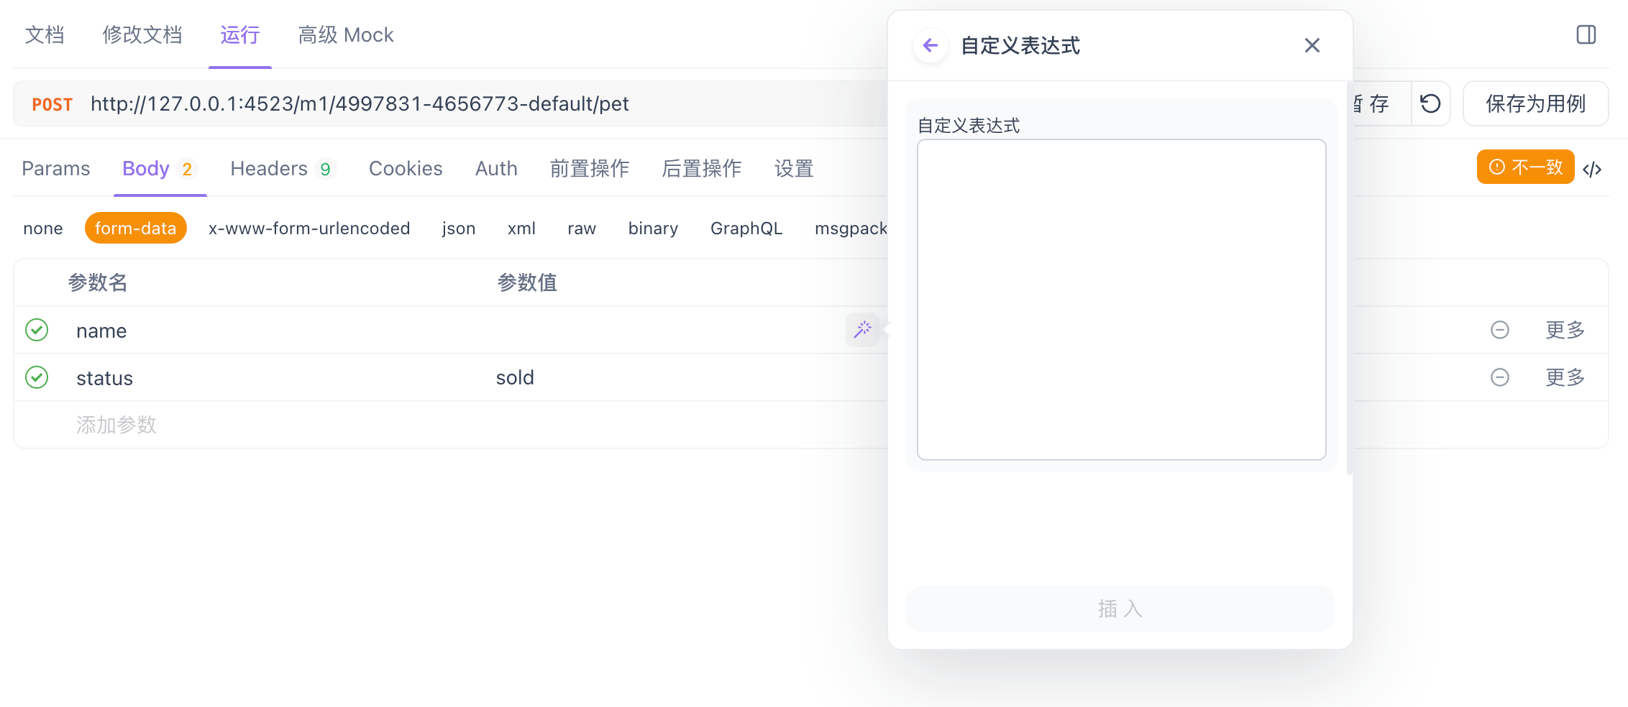Toggle the checkbox enabling the name parameter
This screenshot has width=1628, height=707.
point(36,330)
